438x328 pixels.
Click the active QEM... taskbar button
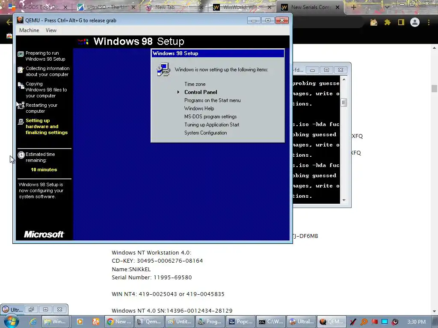click(331, 322)
